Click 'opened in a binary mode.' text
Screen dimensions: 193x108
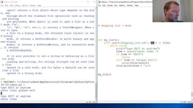25,73
